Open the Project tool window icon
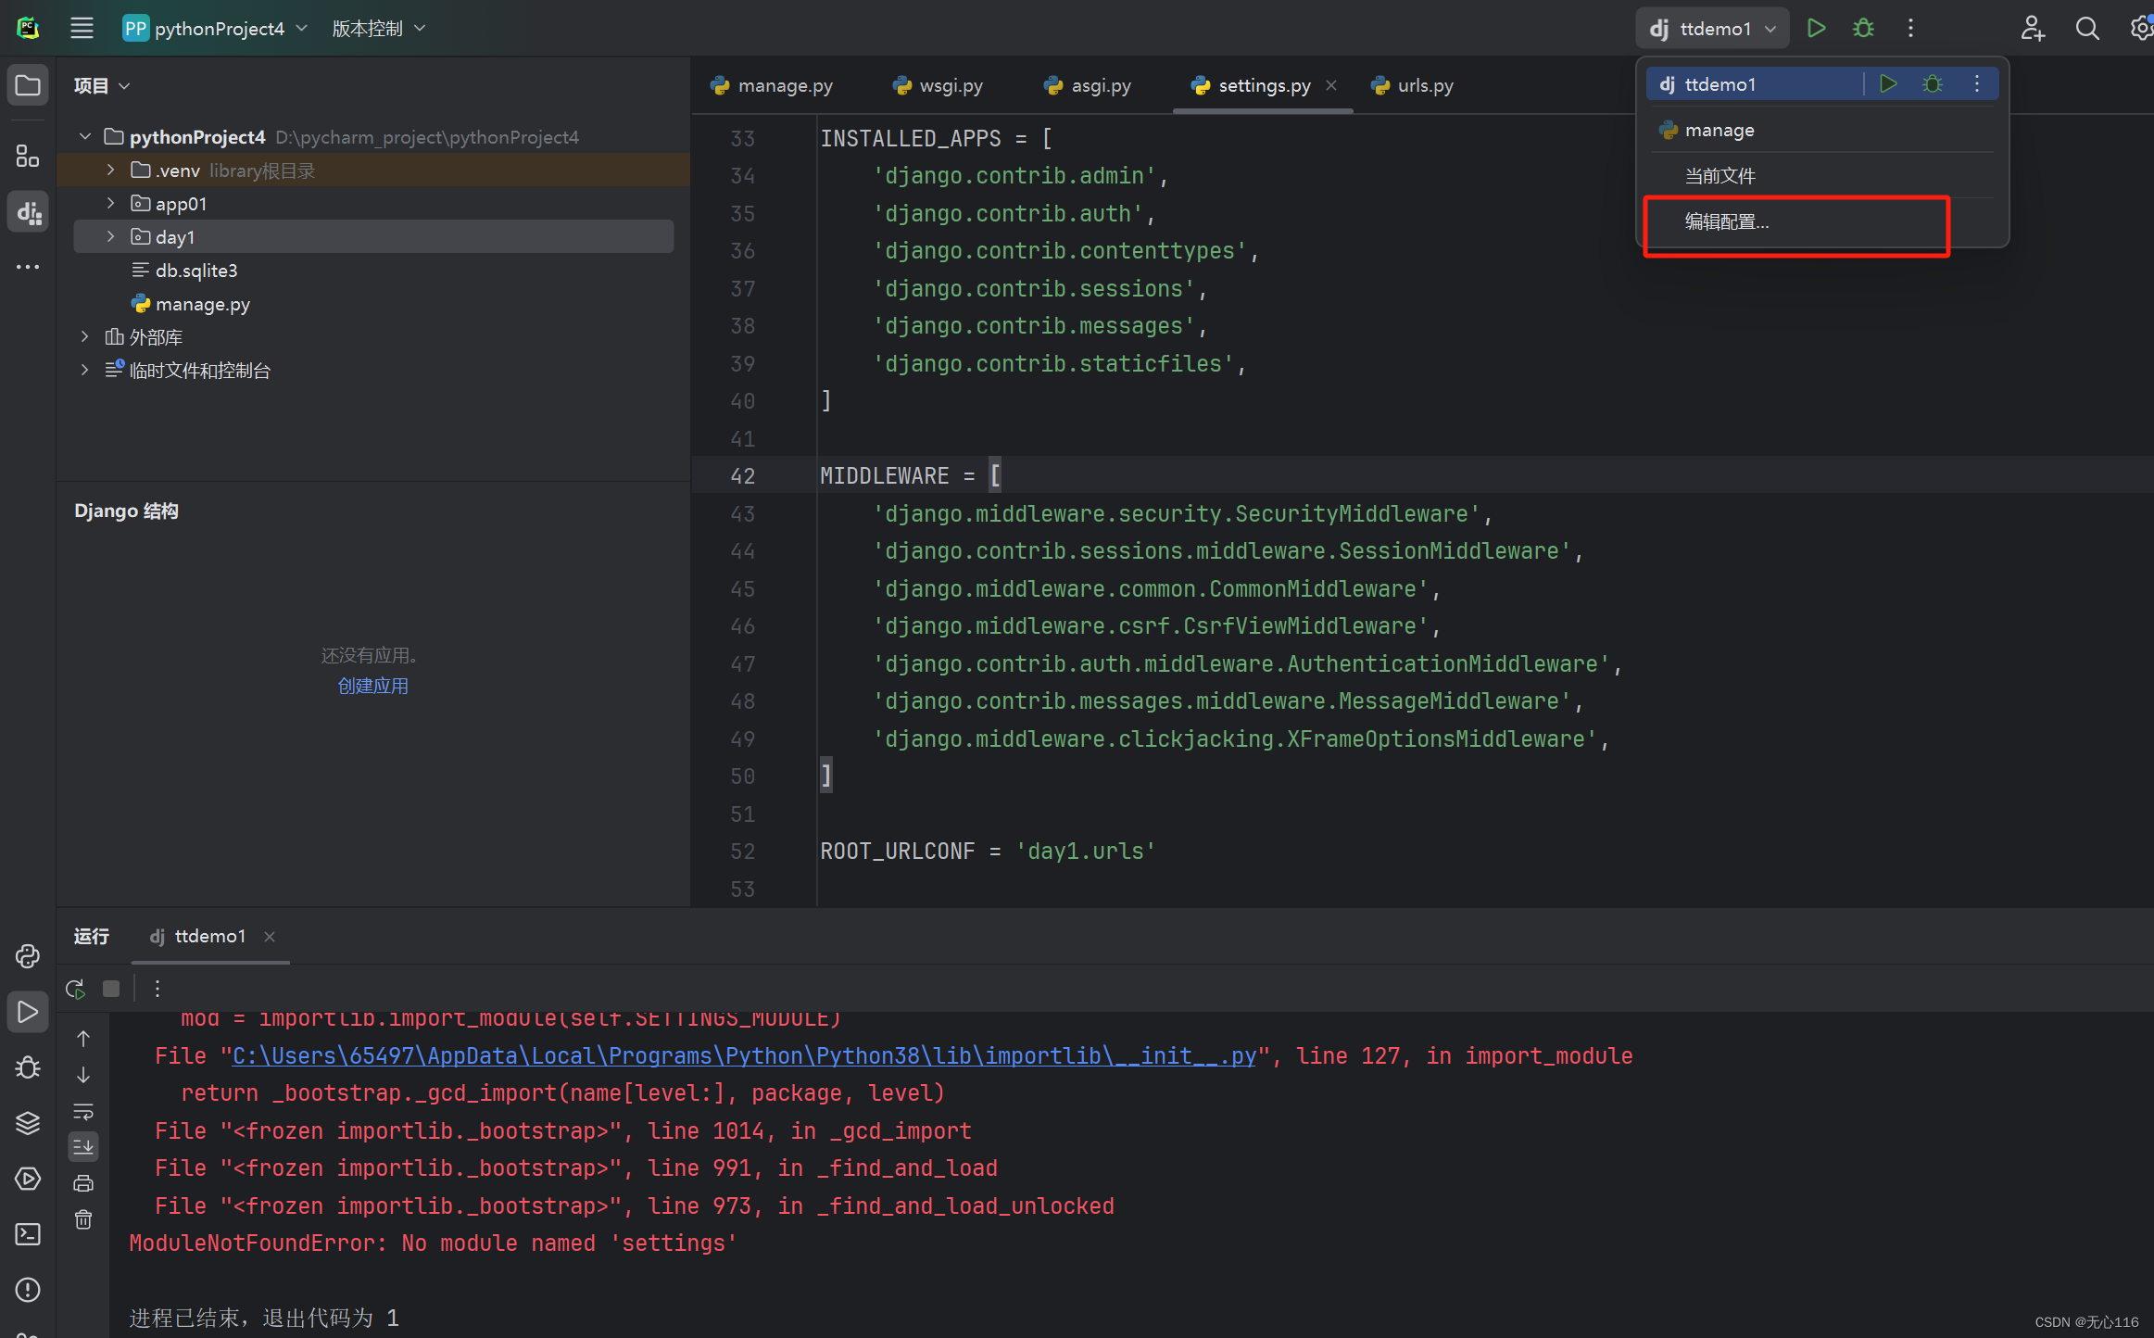 28,84
